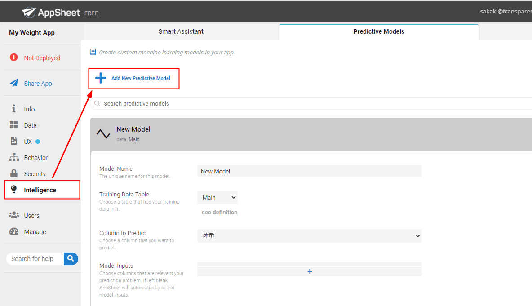Click the Model Name text field
532x306 pixels.
tap(310, 171)
